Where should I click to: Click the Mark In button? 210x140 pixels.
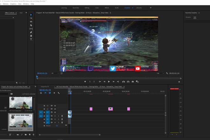[90, 81]
